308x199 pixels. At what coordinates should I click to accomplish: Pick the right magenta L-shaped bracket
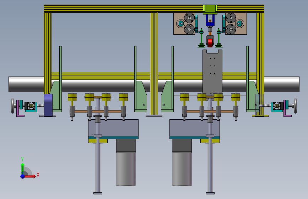tap(287, 109)
